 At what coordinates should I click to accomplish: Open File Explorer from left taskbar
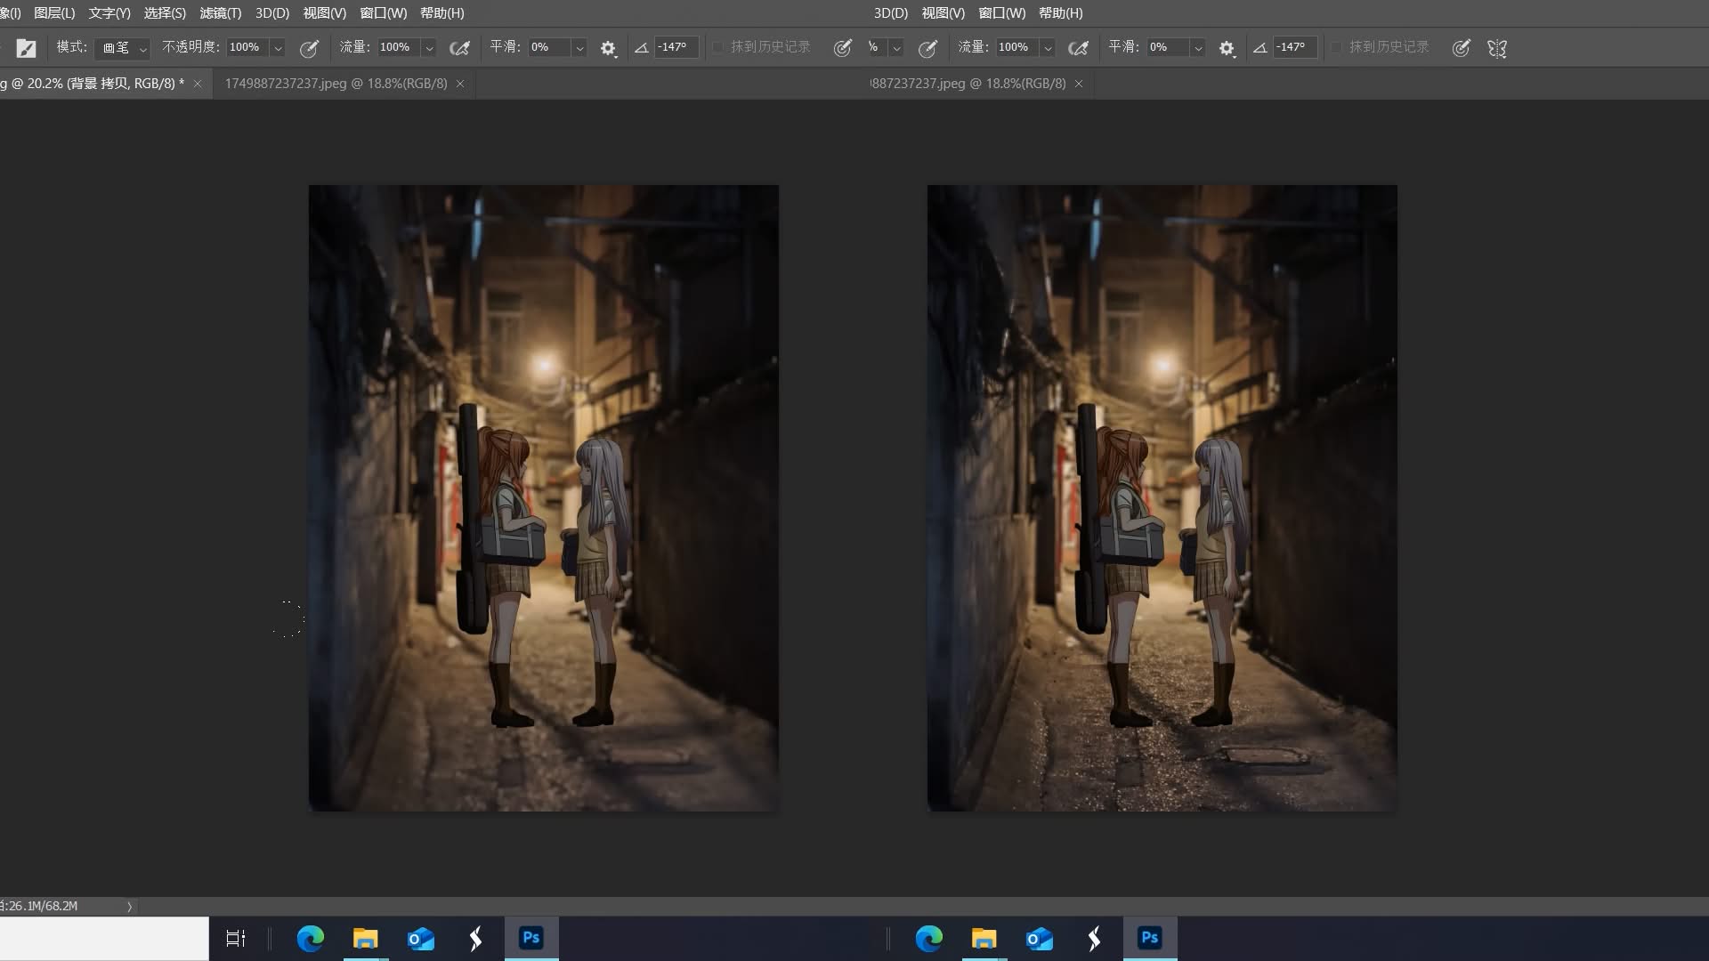coord(365,939)
